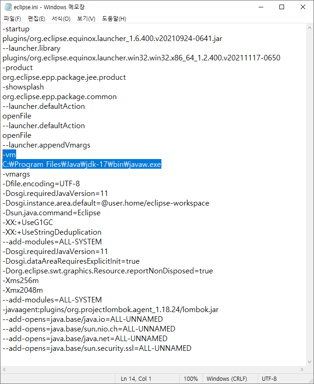Click vertical scrollbar down arrow

309,362
